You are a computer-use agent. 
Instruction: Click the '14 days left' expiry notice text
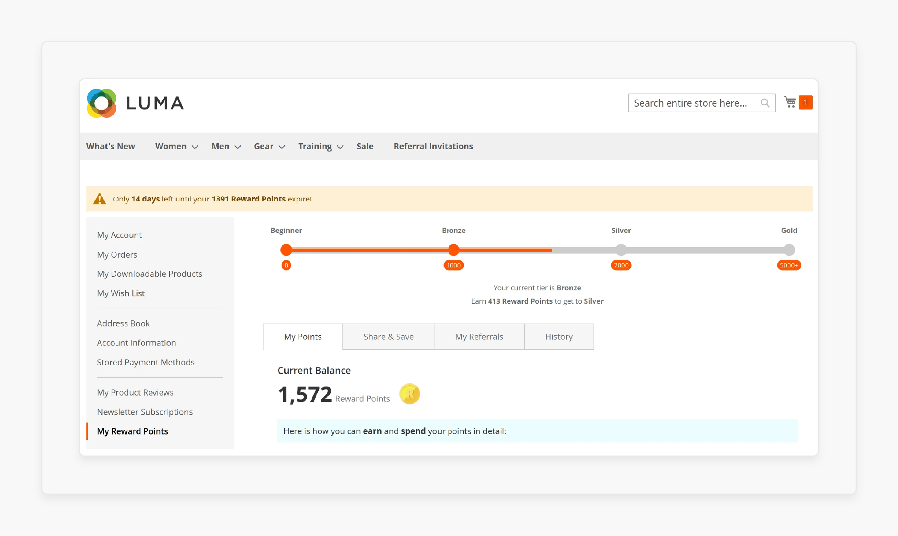click(x=212, y=199)
